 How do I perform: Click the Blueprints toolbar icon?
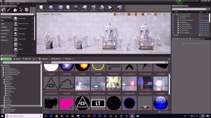(84, 8)
